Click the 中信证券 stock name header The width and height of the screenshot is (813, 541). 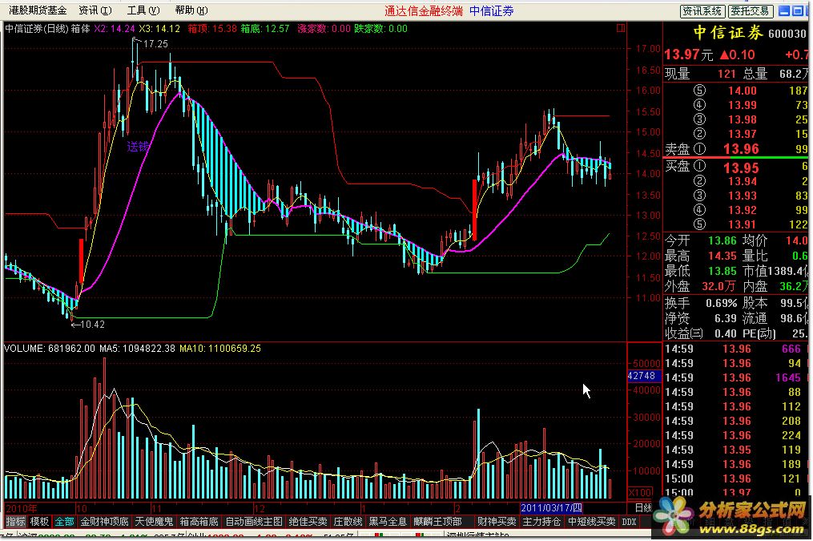point(728,33)
